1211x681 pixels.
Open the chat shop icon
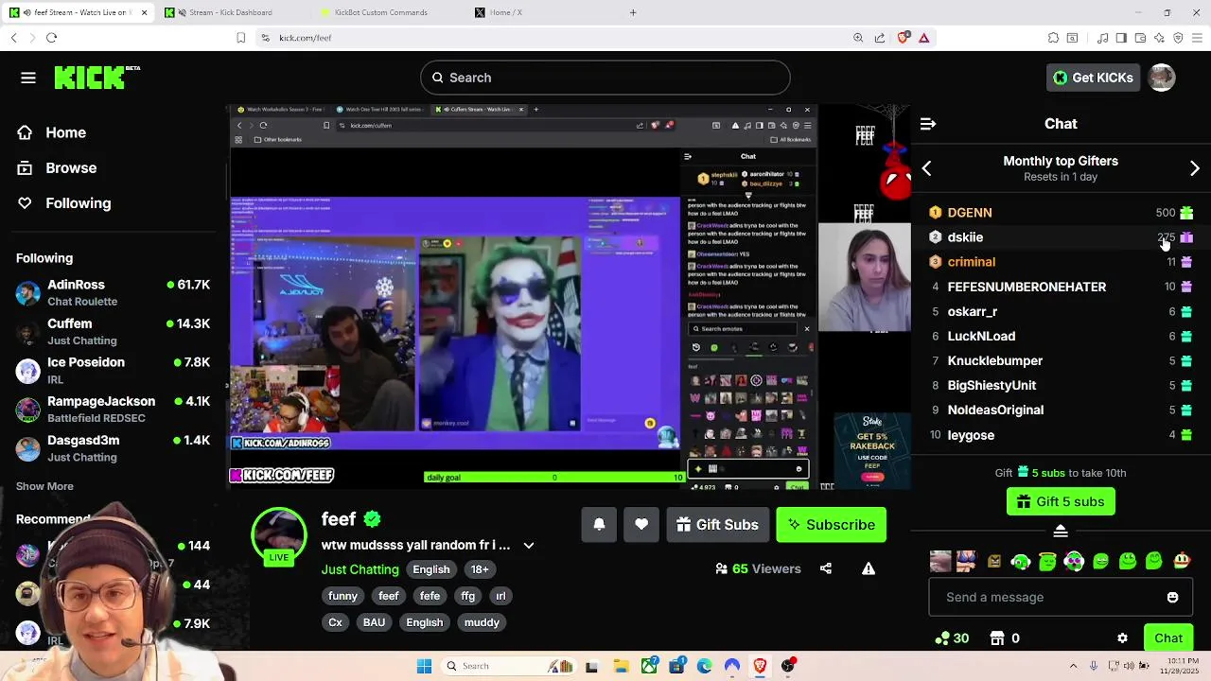995,638
